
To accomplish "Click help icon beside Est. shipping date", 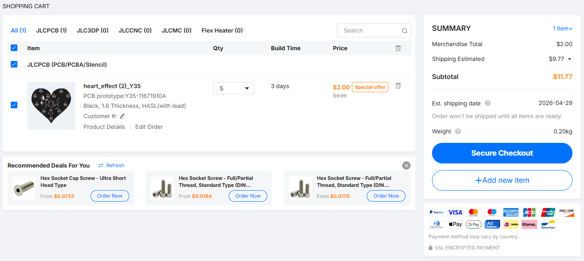I will click(488, 103).
